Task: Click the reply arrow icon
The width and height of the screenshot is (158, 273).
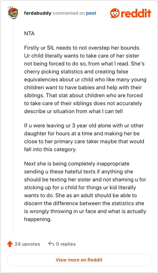Action: [51, 244]
